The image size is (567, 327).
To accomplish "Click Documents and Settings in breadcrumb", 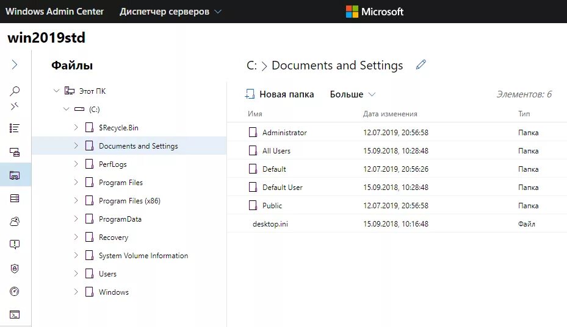I will coord(337,65).
